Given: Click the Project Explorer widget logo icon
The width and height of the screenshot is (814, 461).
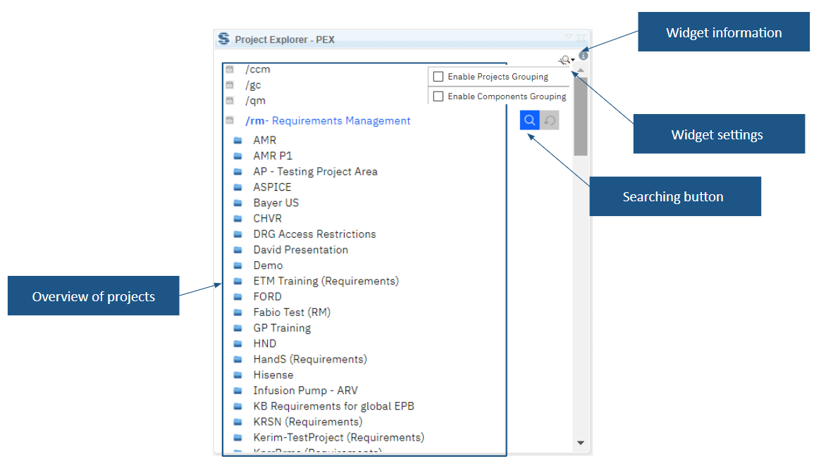Looking at the screenshot, I should tap(225, 39).
